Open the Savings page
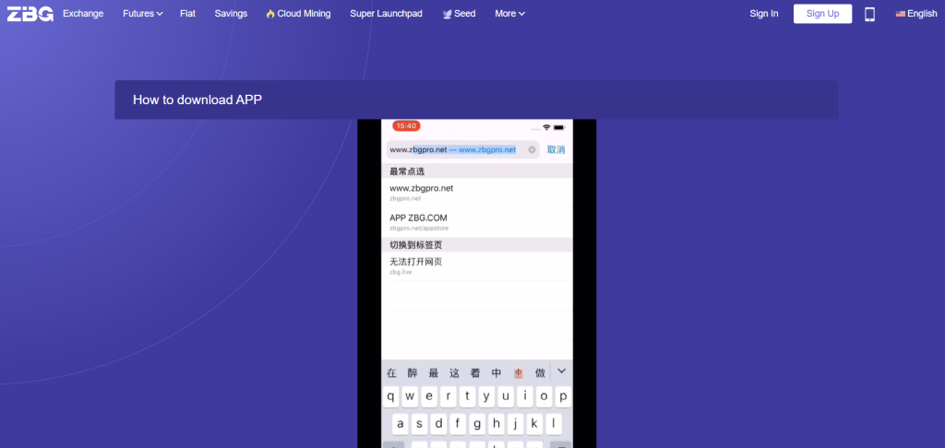The width and height of the screenshot is (945, 448). tap(231, 13)
